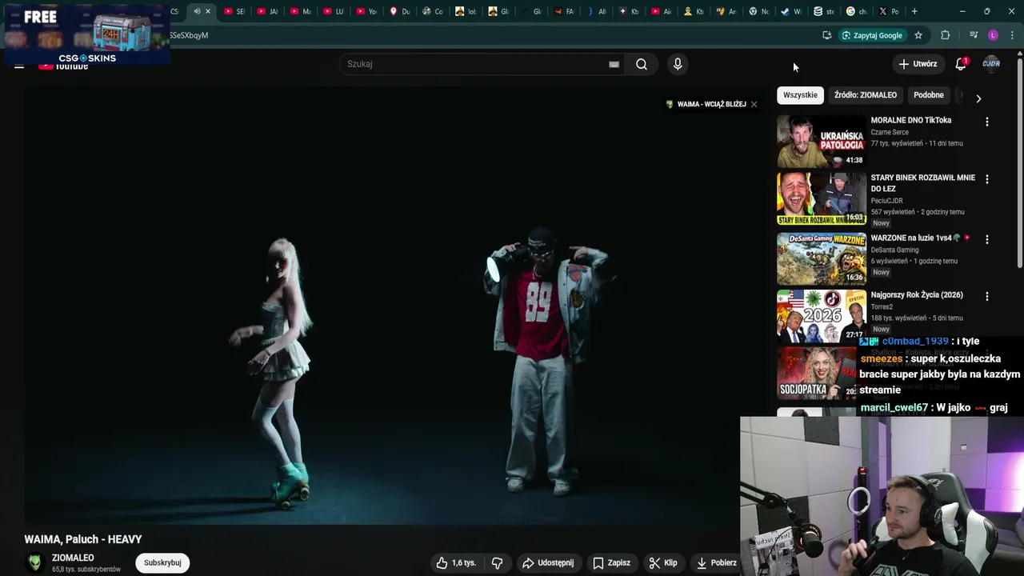The image size is (1024, 576).
Task: Open the SOCJOPATKA video thumbnail
Action: click(x=817, y=373)
